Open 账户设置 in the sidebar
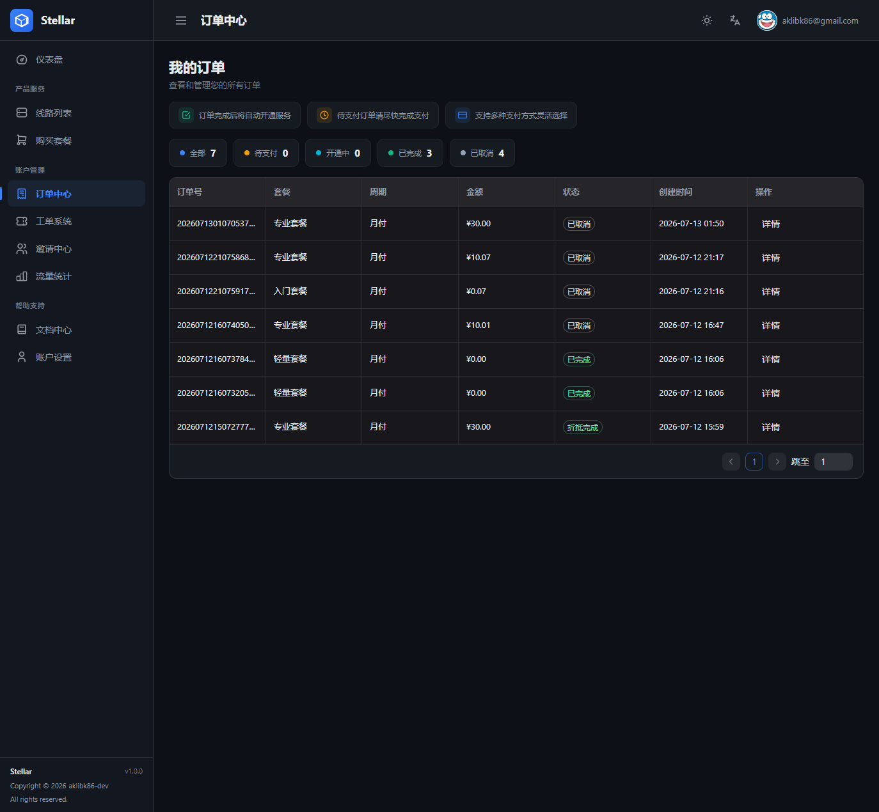Screen dimensions: 879x812 tap(76, 357)
